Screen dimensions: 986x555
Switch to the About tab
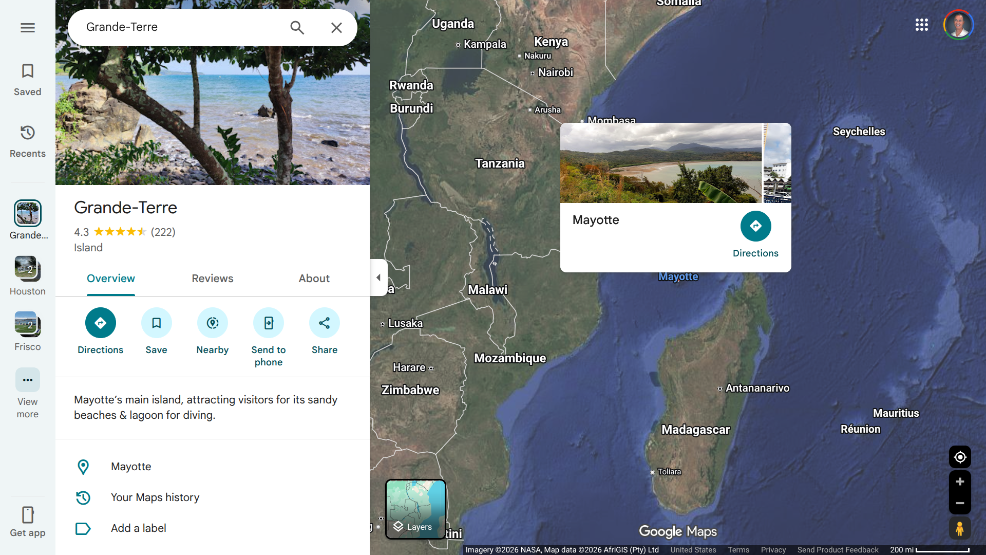pos(314,279)
